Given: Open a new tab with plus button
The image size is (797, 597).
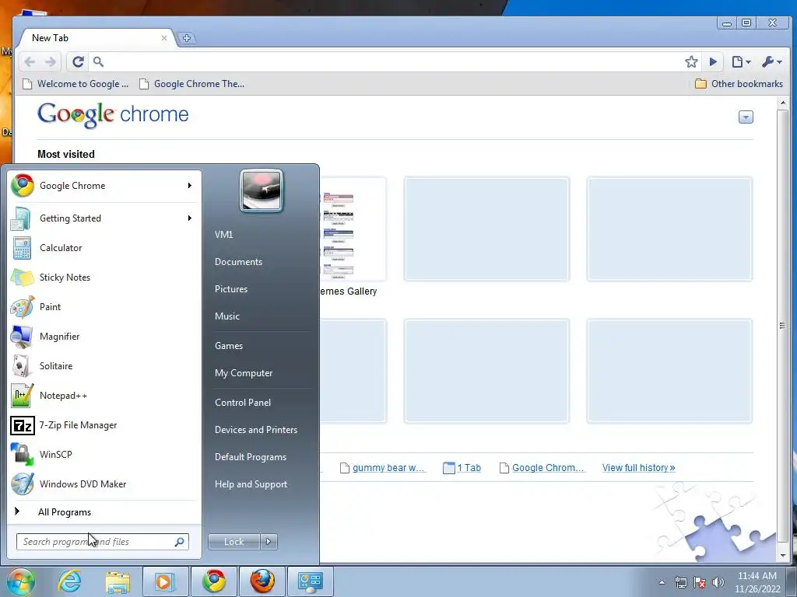Looking at the screenshot, I should (x=187, y=38).
